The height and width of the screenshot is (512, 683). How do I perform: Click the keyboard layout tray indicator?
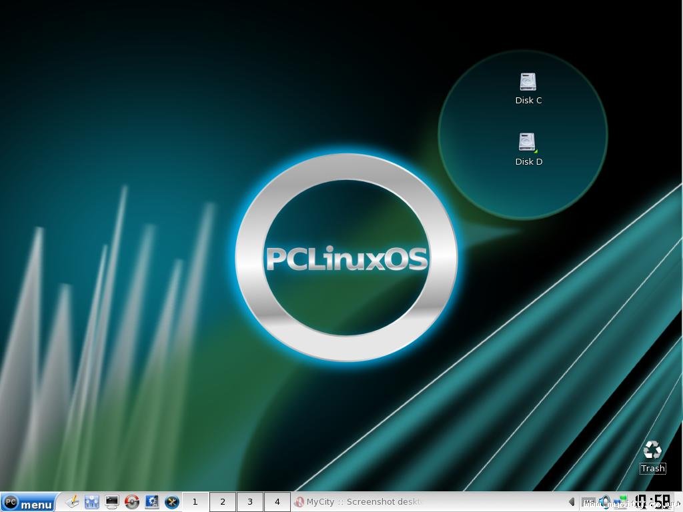tap(588, 502)
